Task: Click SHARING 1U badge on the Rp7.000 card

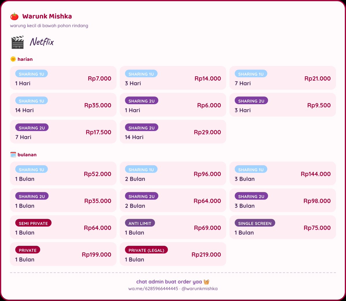Action: click(31, 74)
